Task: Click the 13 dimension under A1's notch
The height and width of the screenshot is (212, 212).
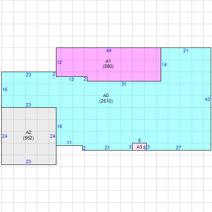Action: click(x=71, y=79)
